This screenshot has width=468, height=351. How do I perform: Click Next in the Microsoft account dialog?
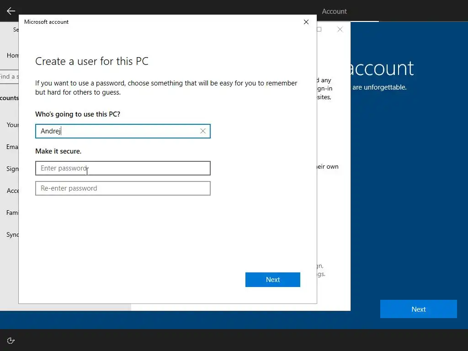coord(273,280)
